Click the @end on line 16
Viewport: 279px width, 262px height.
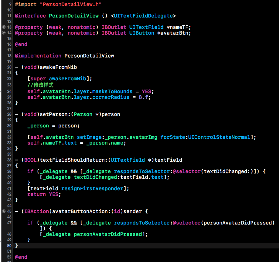tap(21, 44)
